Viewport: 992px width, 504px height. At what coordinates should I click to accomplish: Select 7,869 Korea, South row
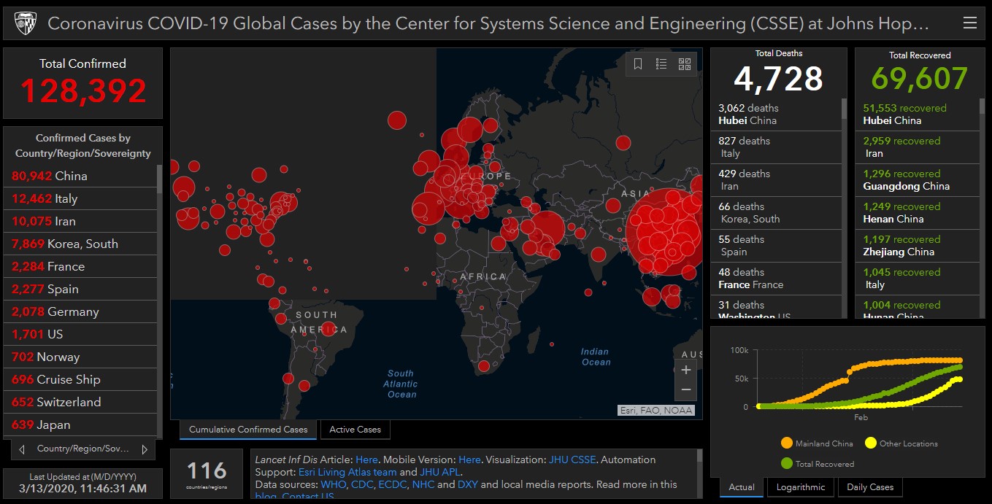80,244
